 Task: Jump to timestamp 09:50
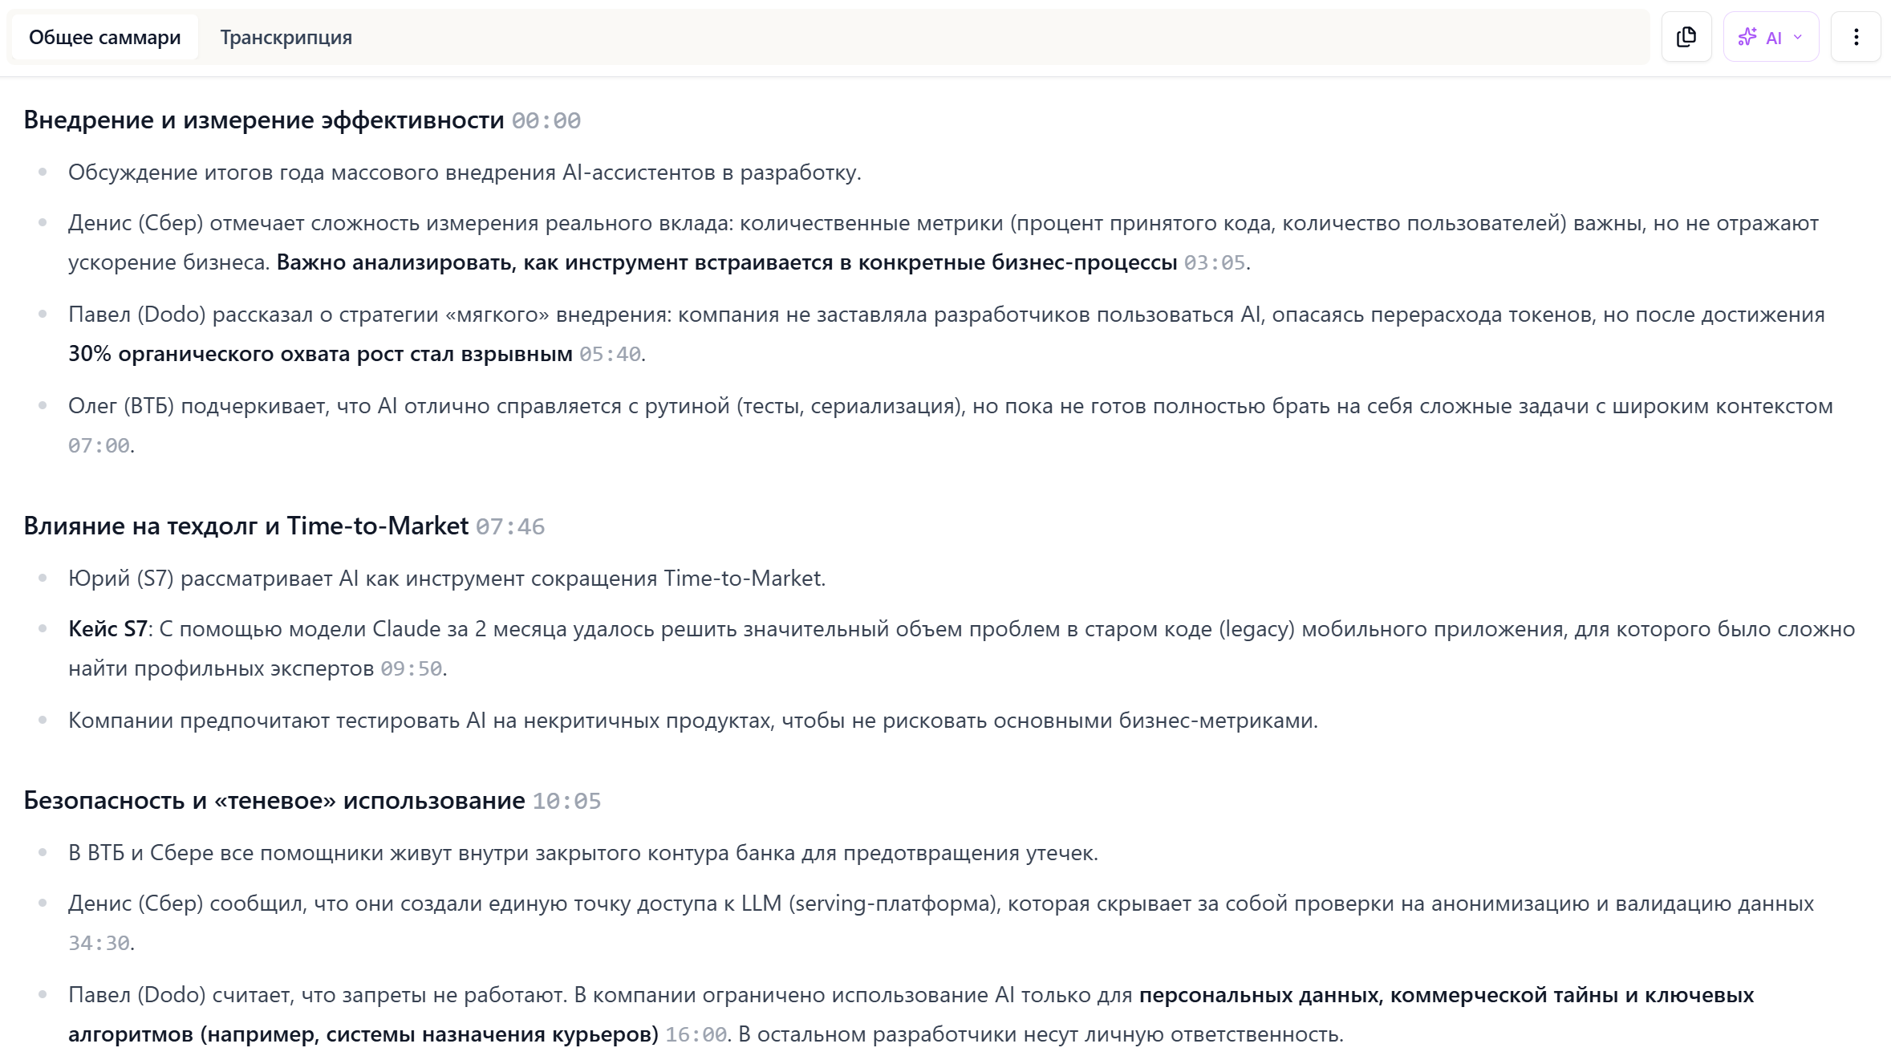click(412, 669)
